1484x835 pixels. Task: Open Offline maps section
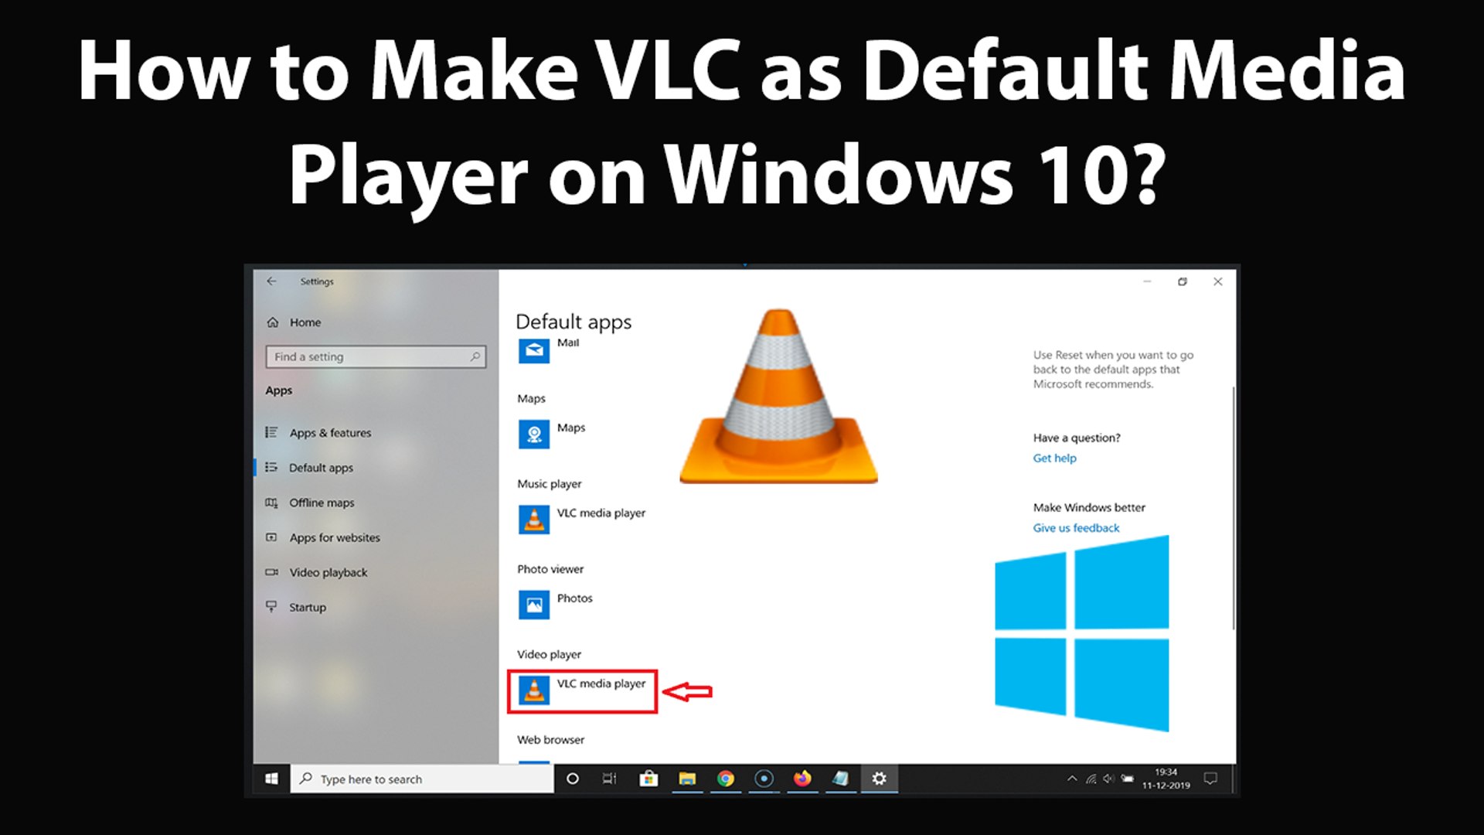pyautogui.click(x=310, y=503)
